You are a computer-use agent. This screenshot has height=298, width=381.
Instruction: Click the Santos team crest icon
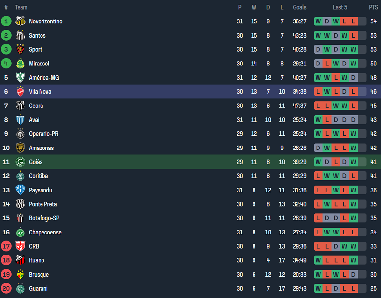20,35
